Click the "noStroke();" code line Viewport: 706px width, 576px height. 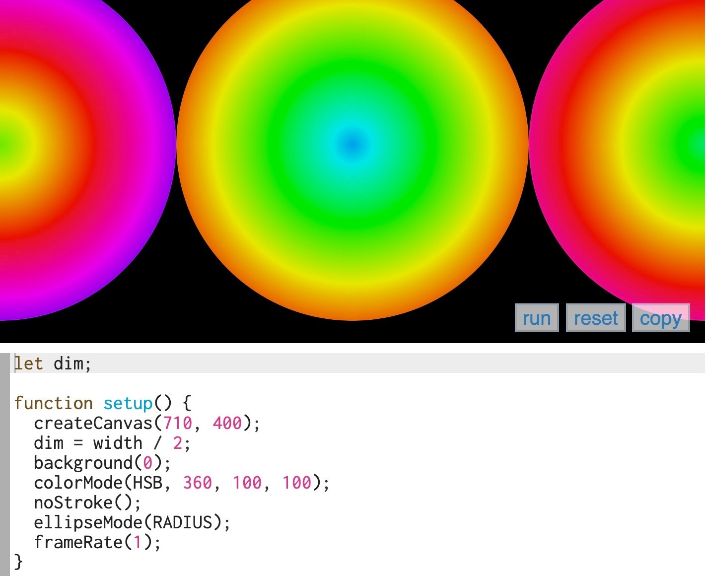(87, 503)
